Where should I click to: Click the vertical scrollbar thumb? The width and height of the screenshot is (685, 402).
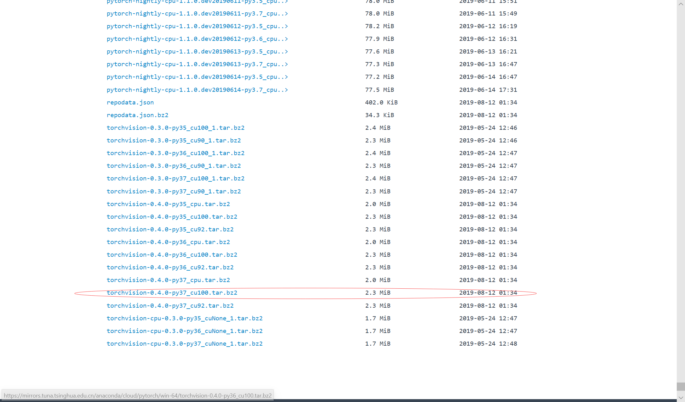[681, 386]
